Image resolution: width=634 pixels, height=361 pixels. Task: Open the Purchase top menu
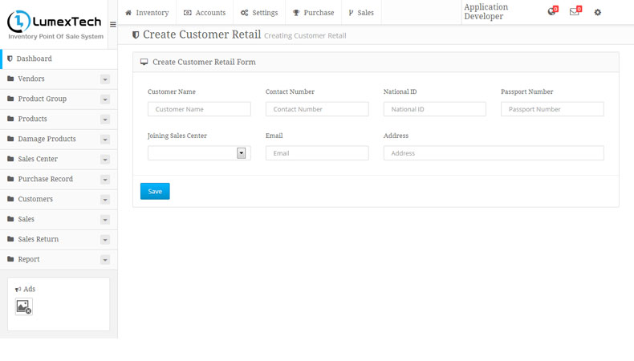[313, 13]
